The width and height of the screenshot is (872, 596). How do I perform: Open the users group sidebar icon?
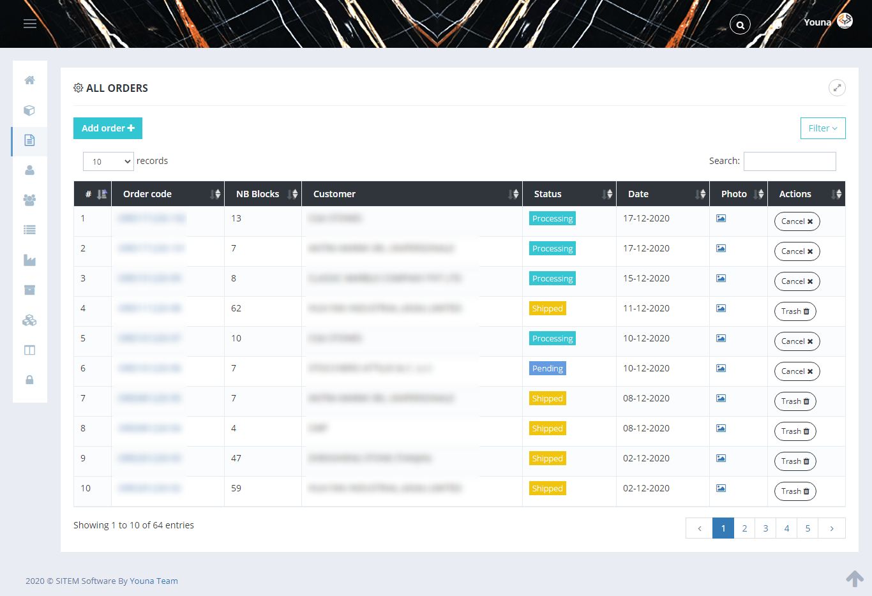click(29, 200)
